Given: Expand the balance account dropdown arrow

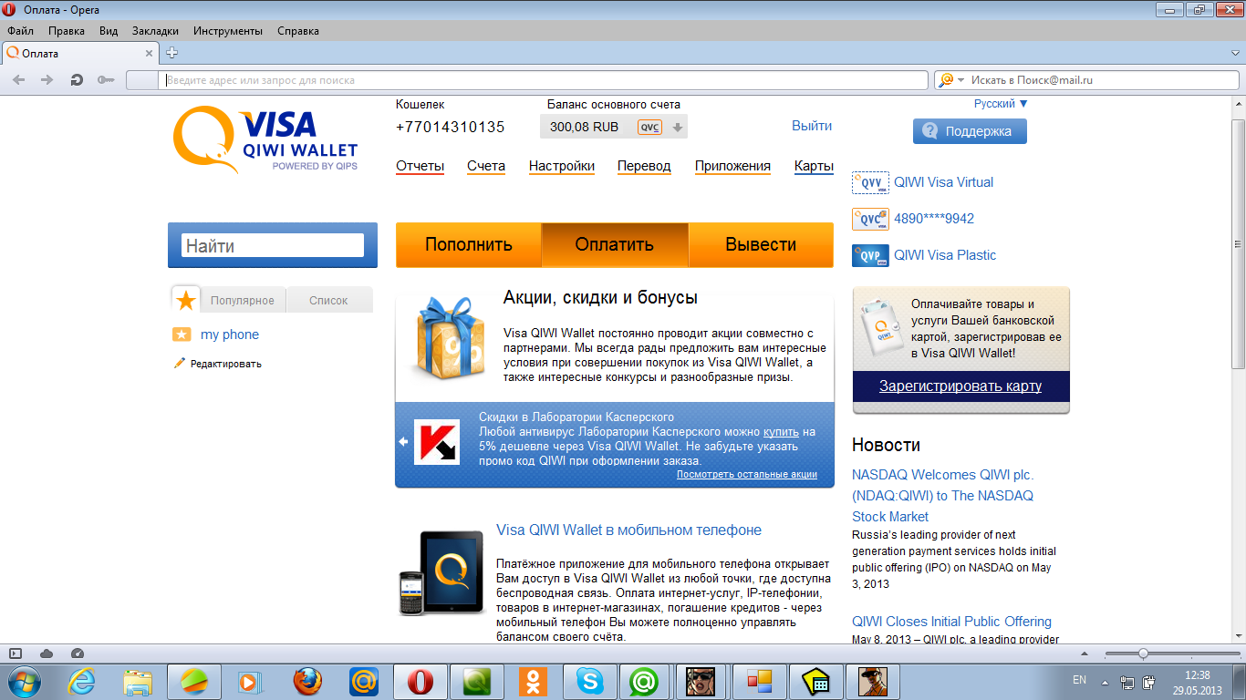Looking at the screenshot, I should point(677,128).
